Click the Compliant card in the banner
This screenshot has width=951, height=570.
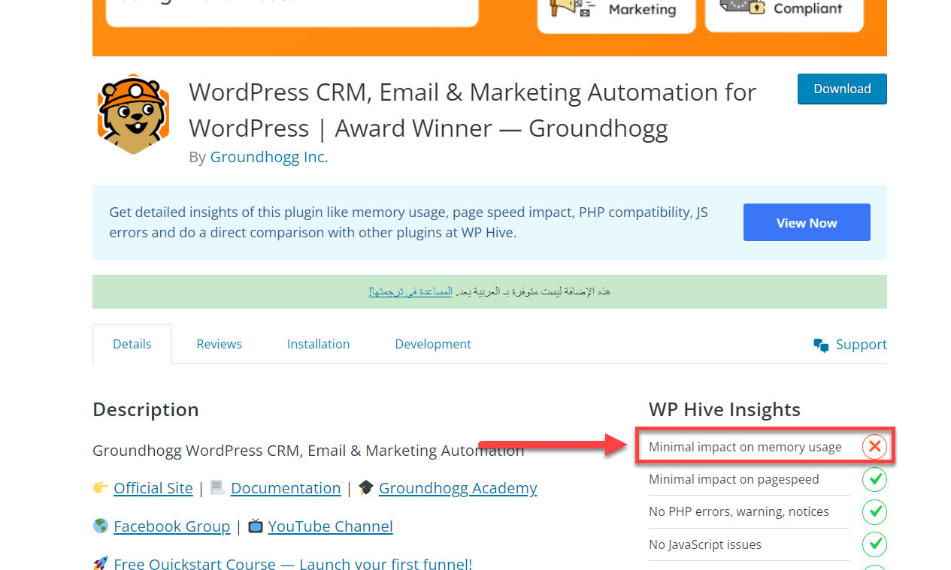point(784,15)
